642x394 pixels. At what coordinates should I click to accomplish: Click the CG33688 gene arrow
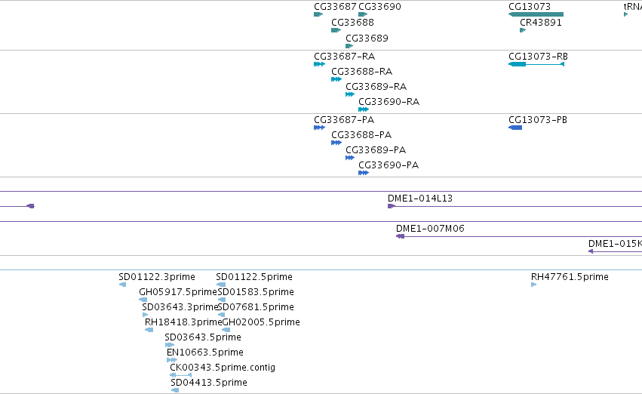[x=336, y=30]
